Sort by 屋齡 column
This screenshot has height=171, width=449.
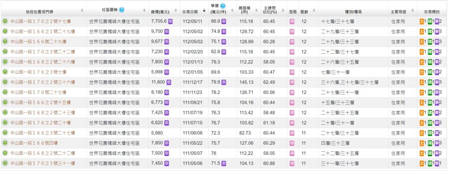(314, 10)
